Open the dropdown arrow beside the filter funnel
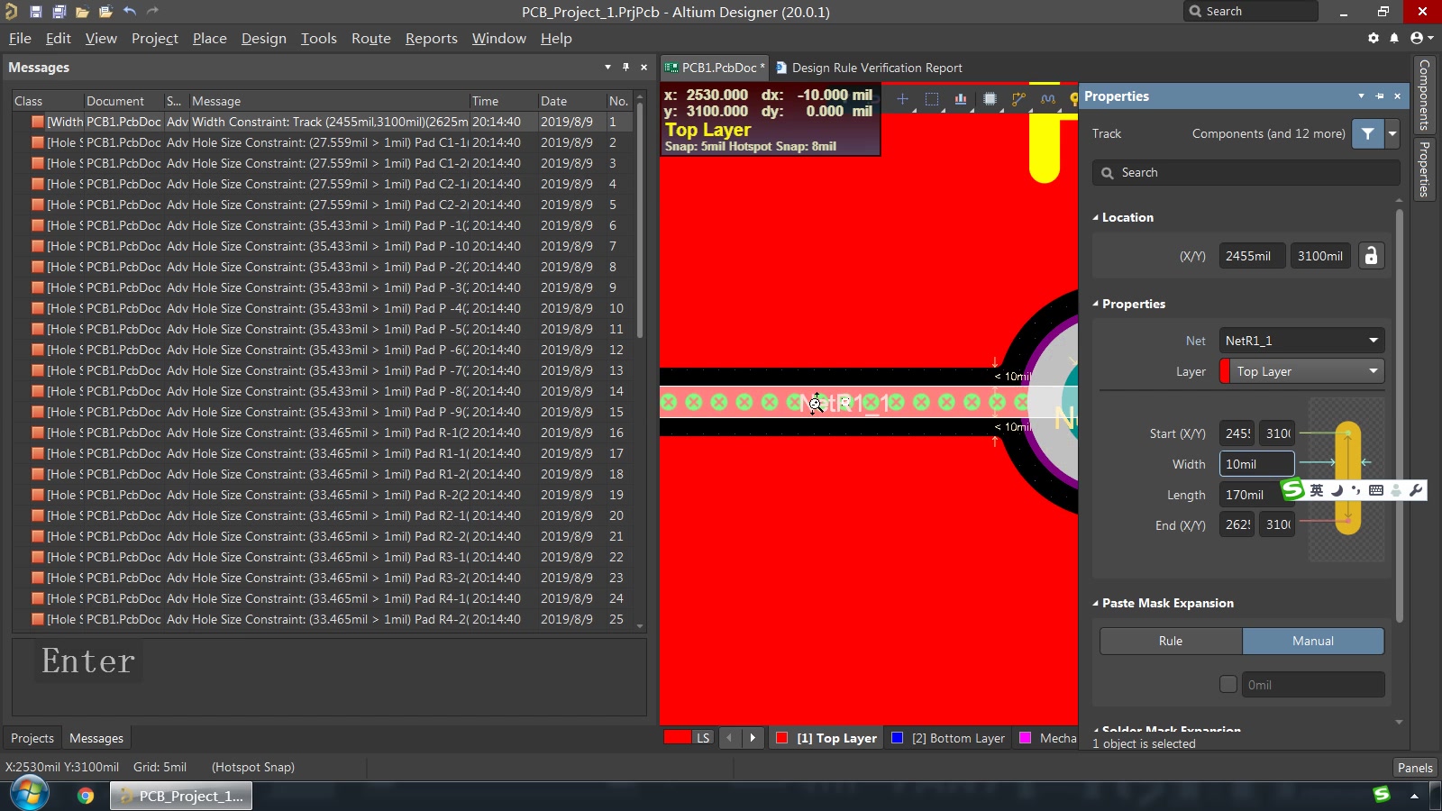The image size is (1442, 811). [1392, 133]
